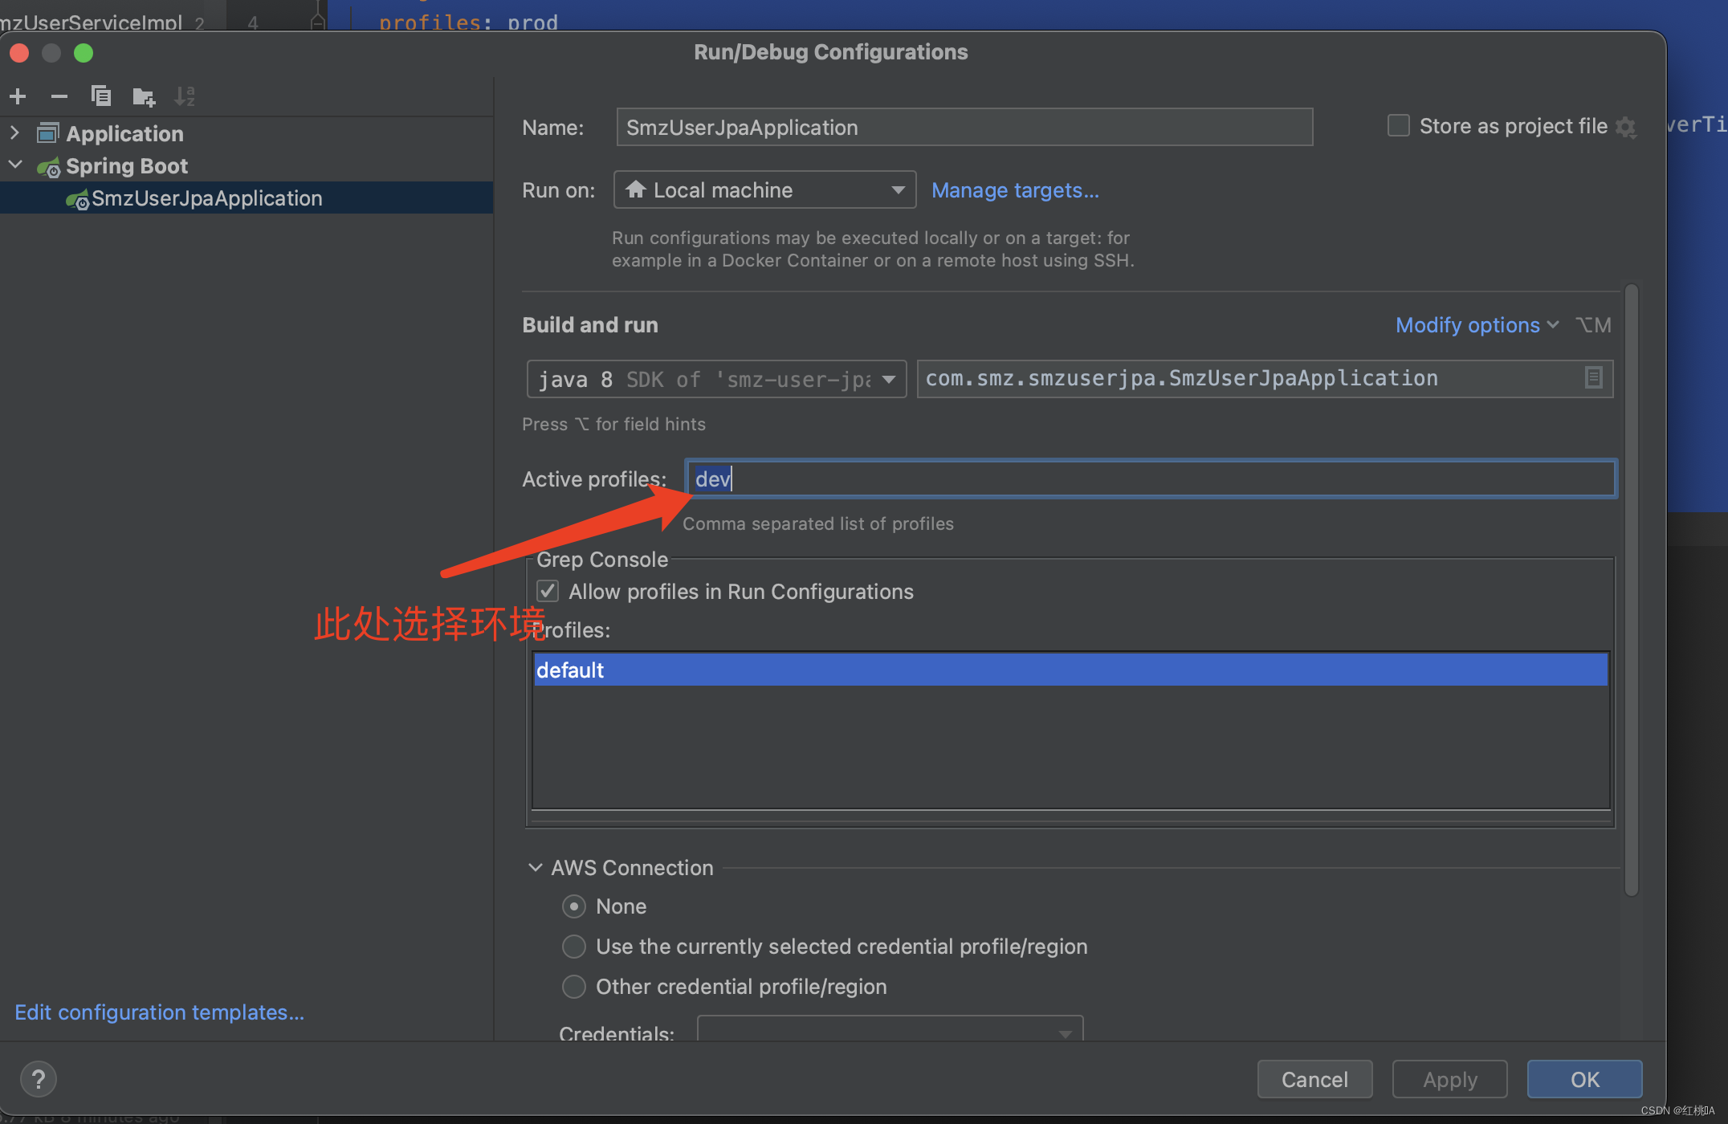This screenshot has width=1728, height=1124.
Task: Select Other credential profile/region option
Action: click(573, 987)
